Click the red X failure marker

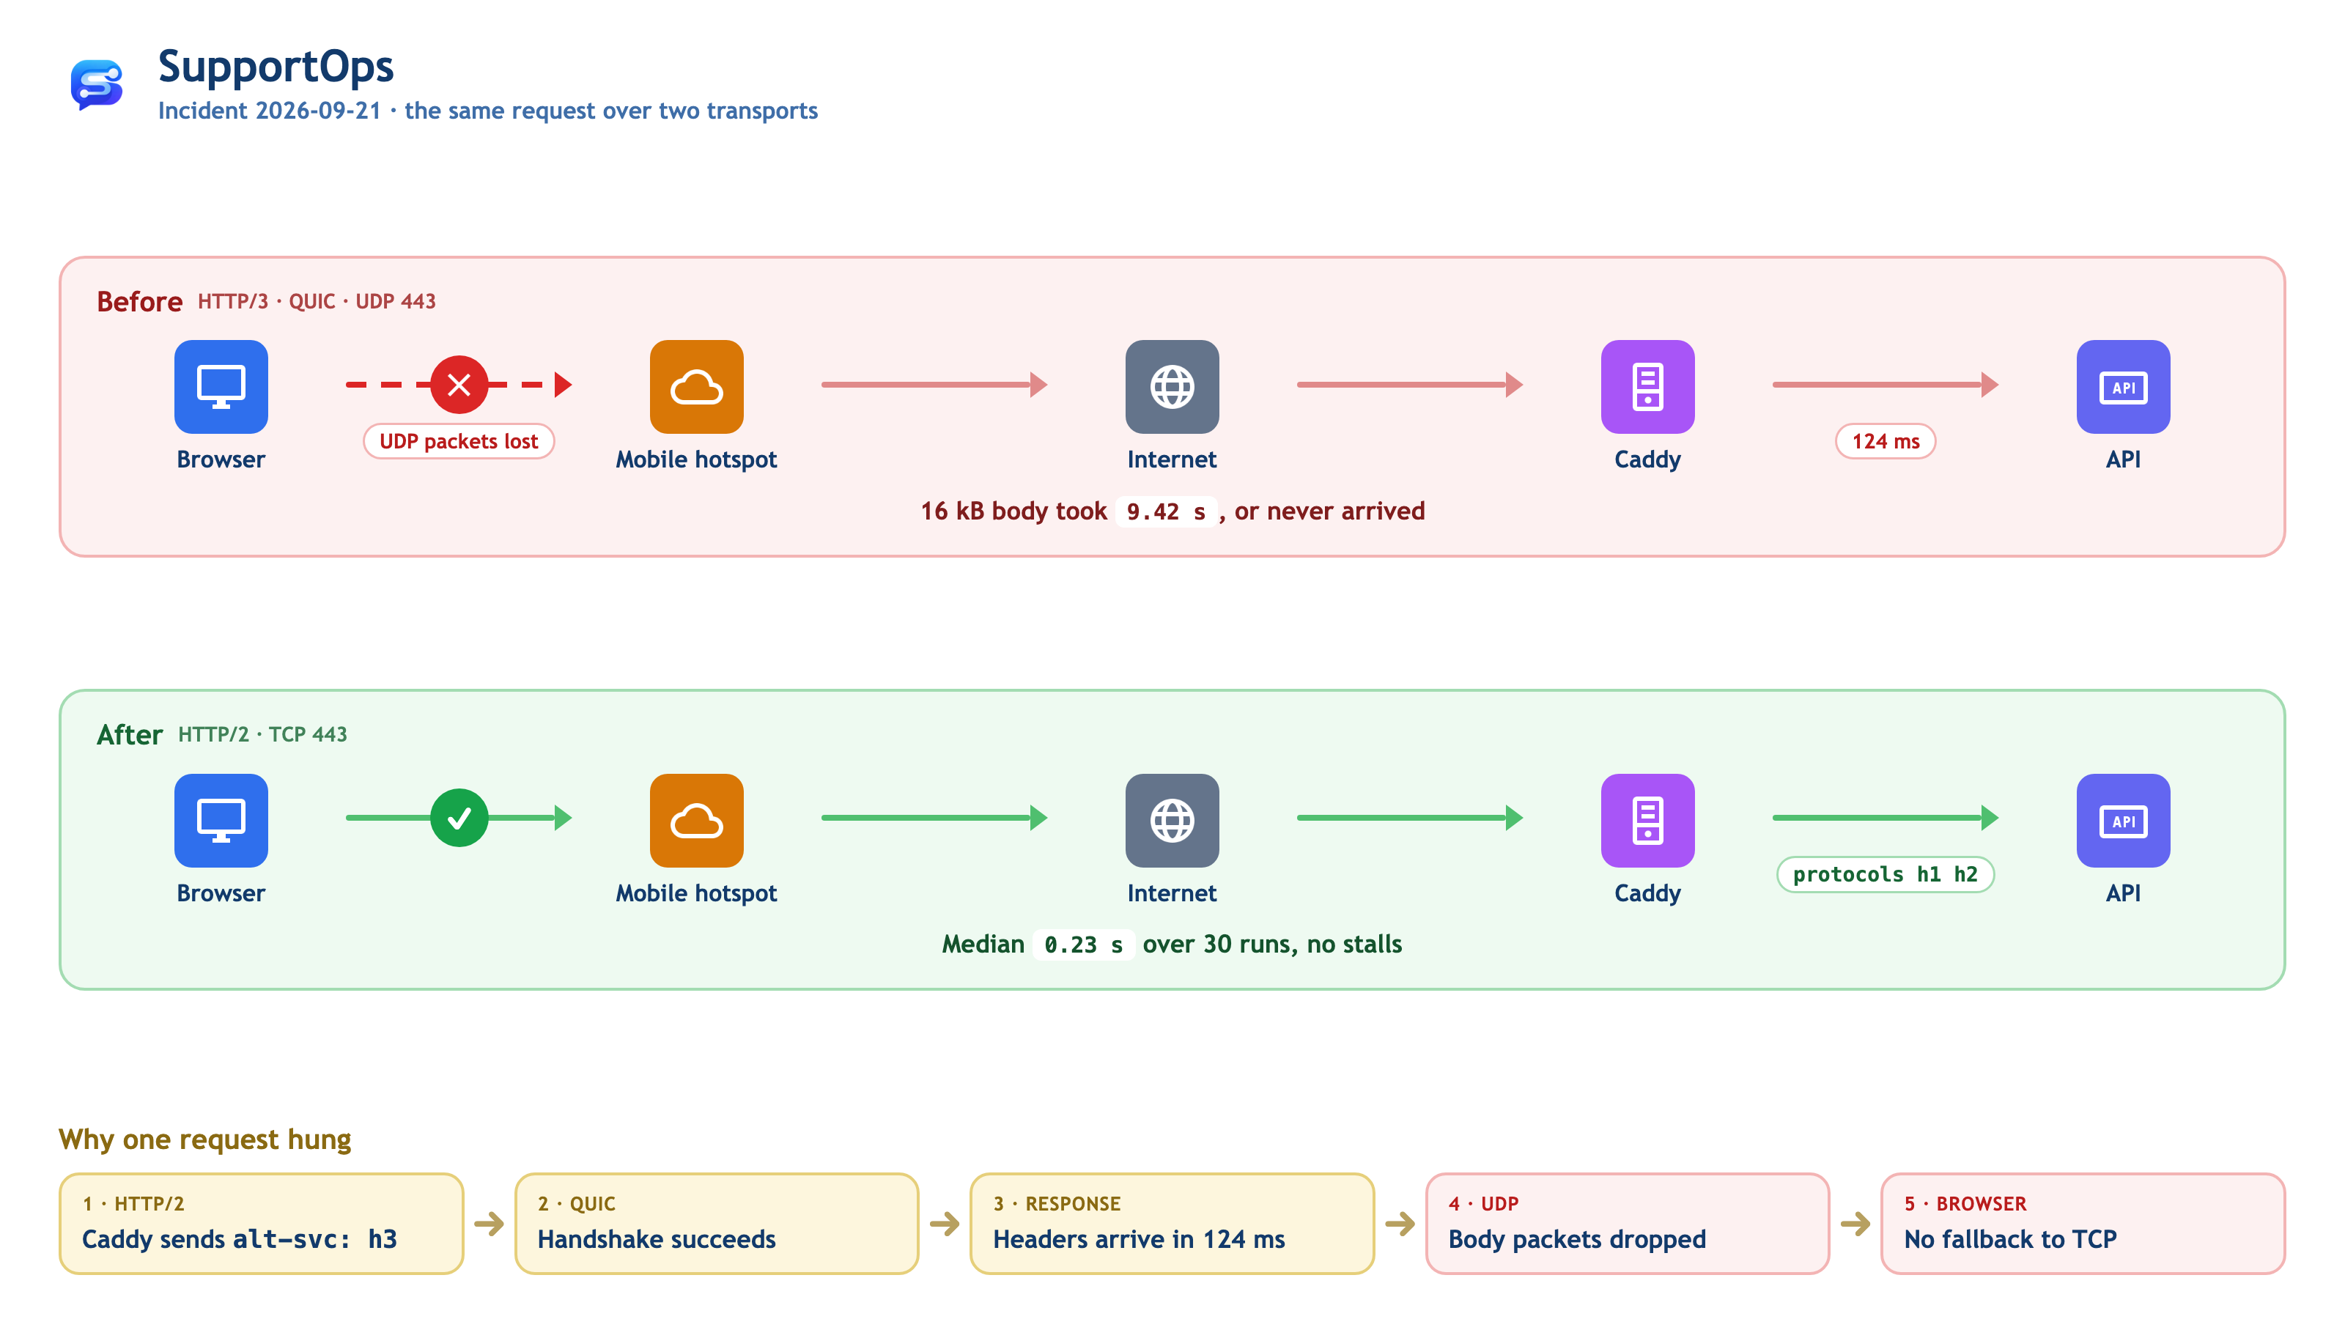point(459,385)
